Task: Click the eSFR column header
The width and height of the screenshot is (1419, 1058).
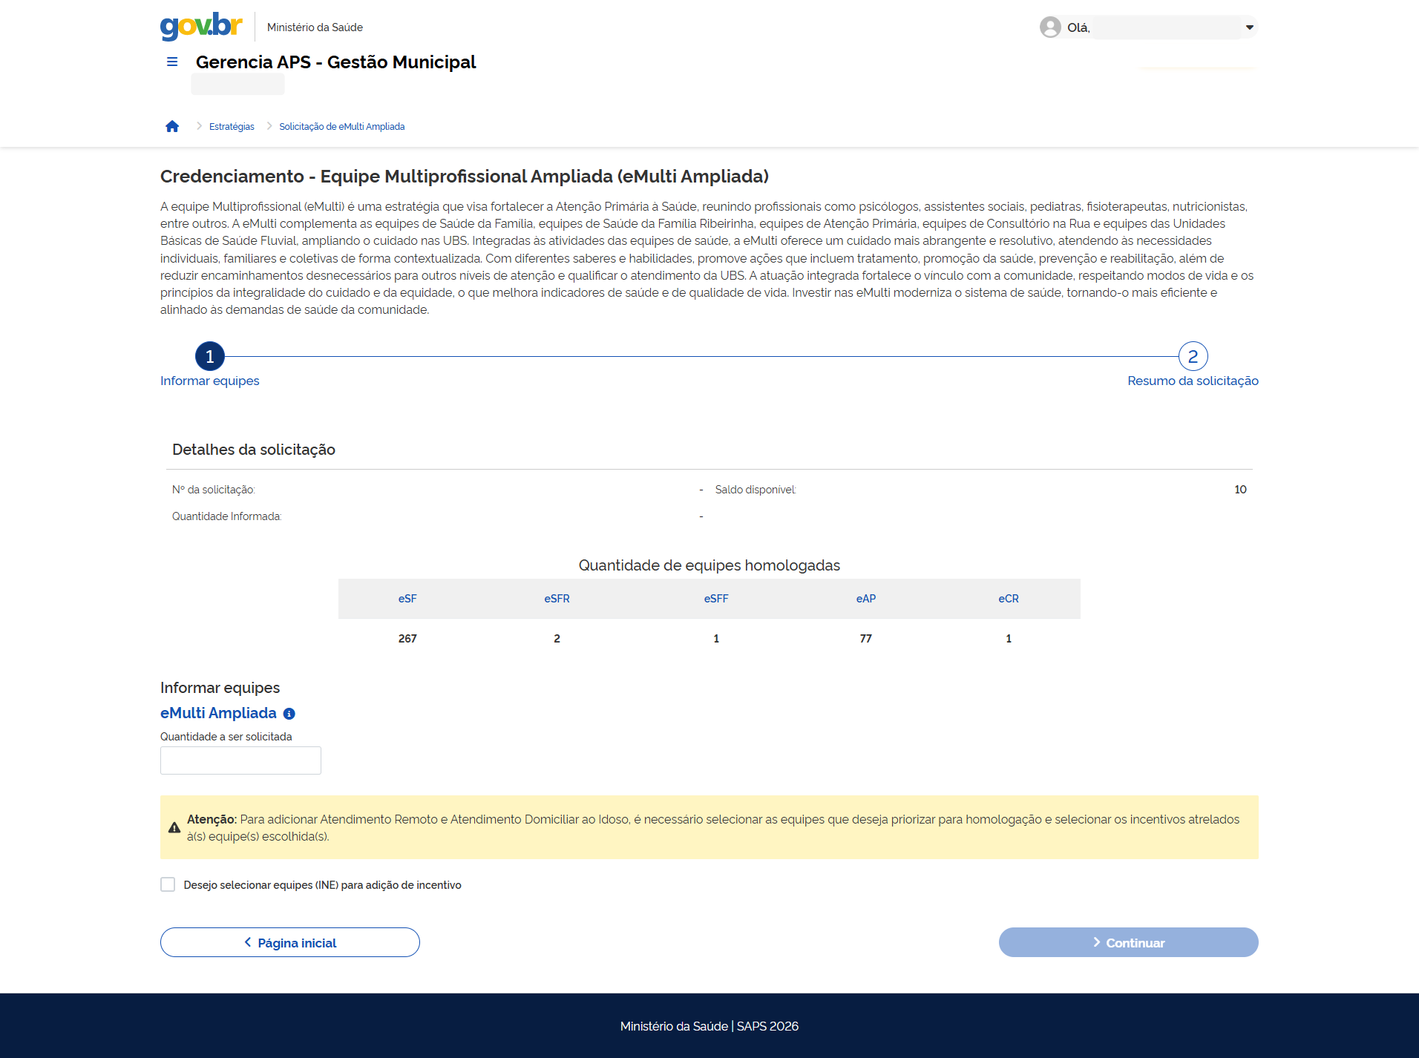Action: pyautogui.click(x=557, y=599)
